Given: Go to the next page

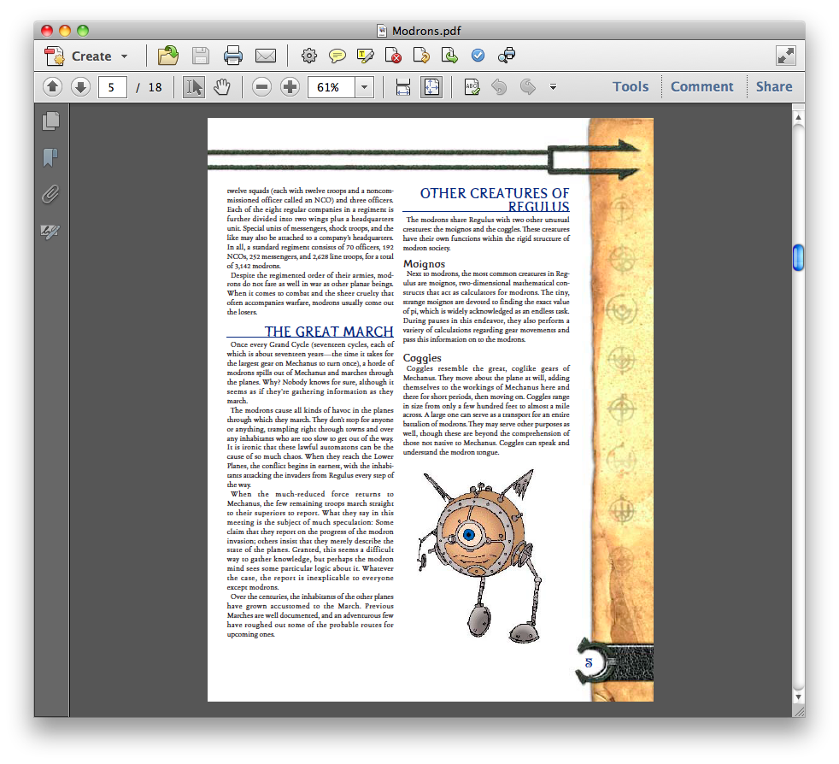Looking at the screenshot, I should 80,87.
